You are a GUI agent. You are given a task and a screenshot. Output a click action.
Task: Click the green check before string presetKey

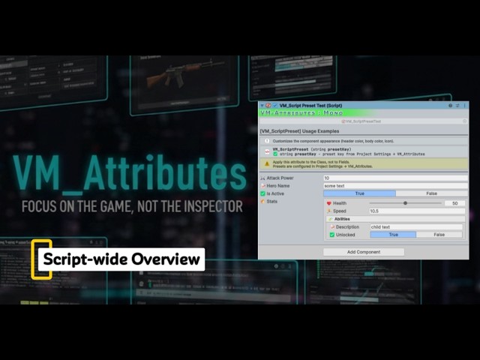[275, 154]
